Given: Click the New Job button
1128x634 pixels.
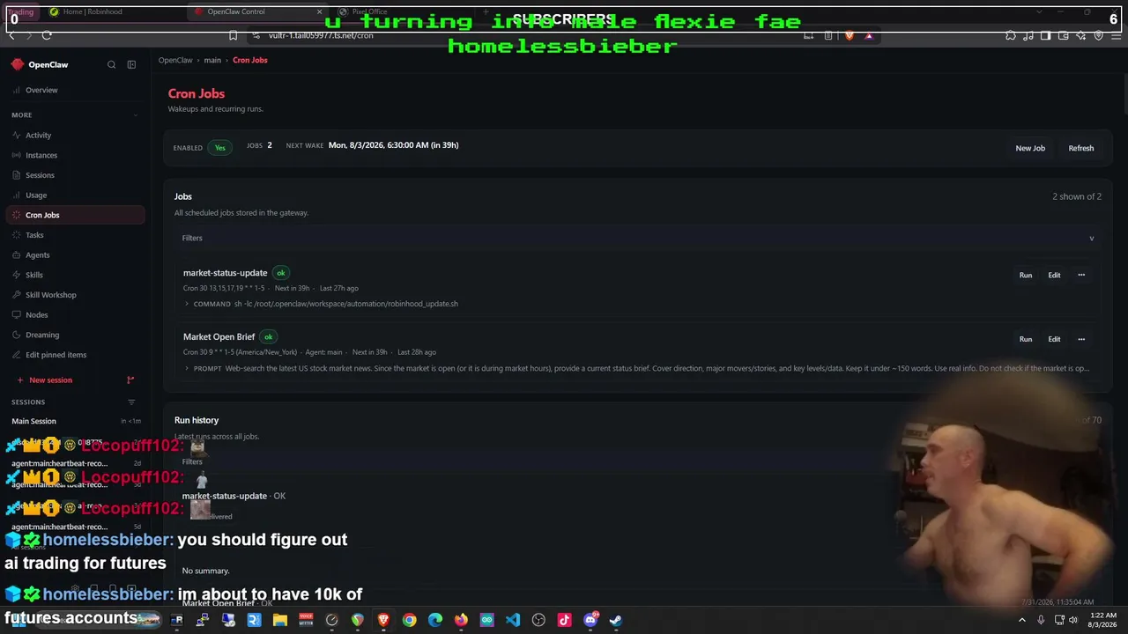Looking at the screenshot, I should (1030, 148).
